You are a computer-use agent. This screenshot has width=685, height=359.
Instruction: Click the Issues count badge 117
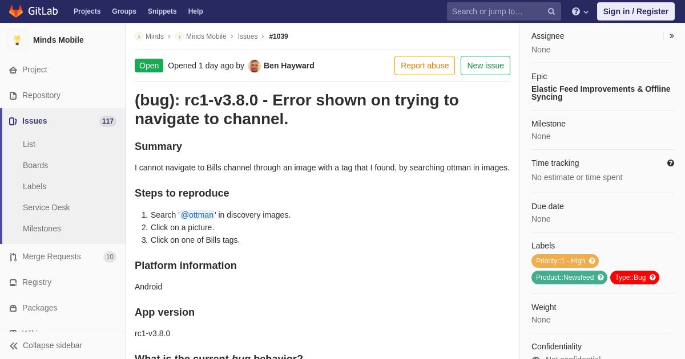point(108,121)
